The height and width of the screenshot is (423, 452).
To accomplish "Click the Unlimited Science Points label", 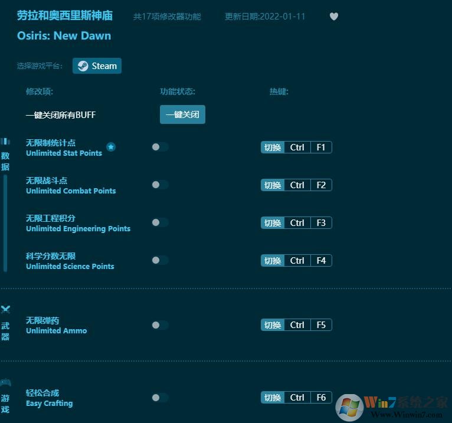I will (70, 266).
